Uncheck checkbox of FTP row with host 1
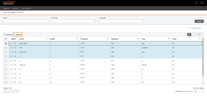The image size is (207, 97). click(6, 56)
